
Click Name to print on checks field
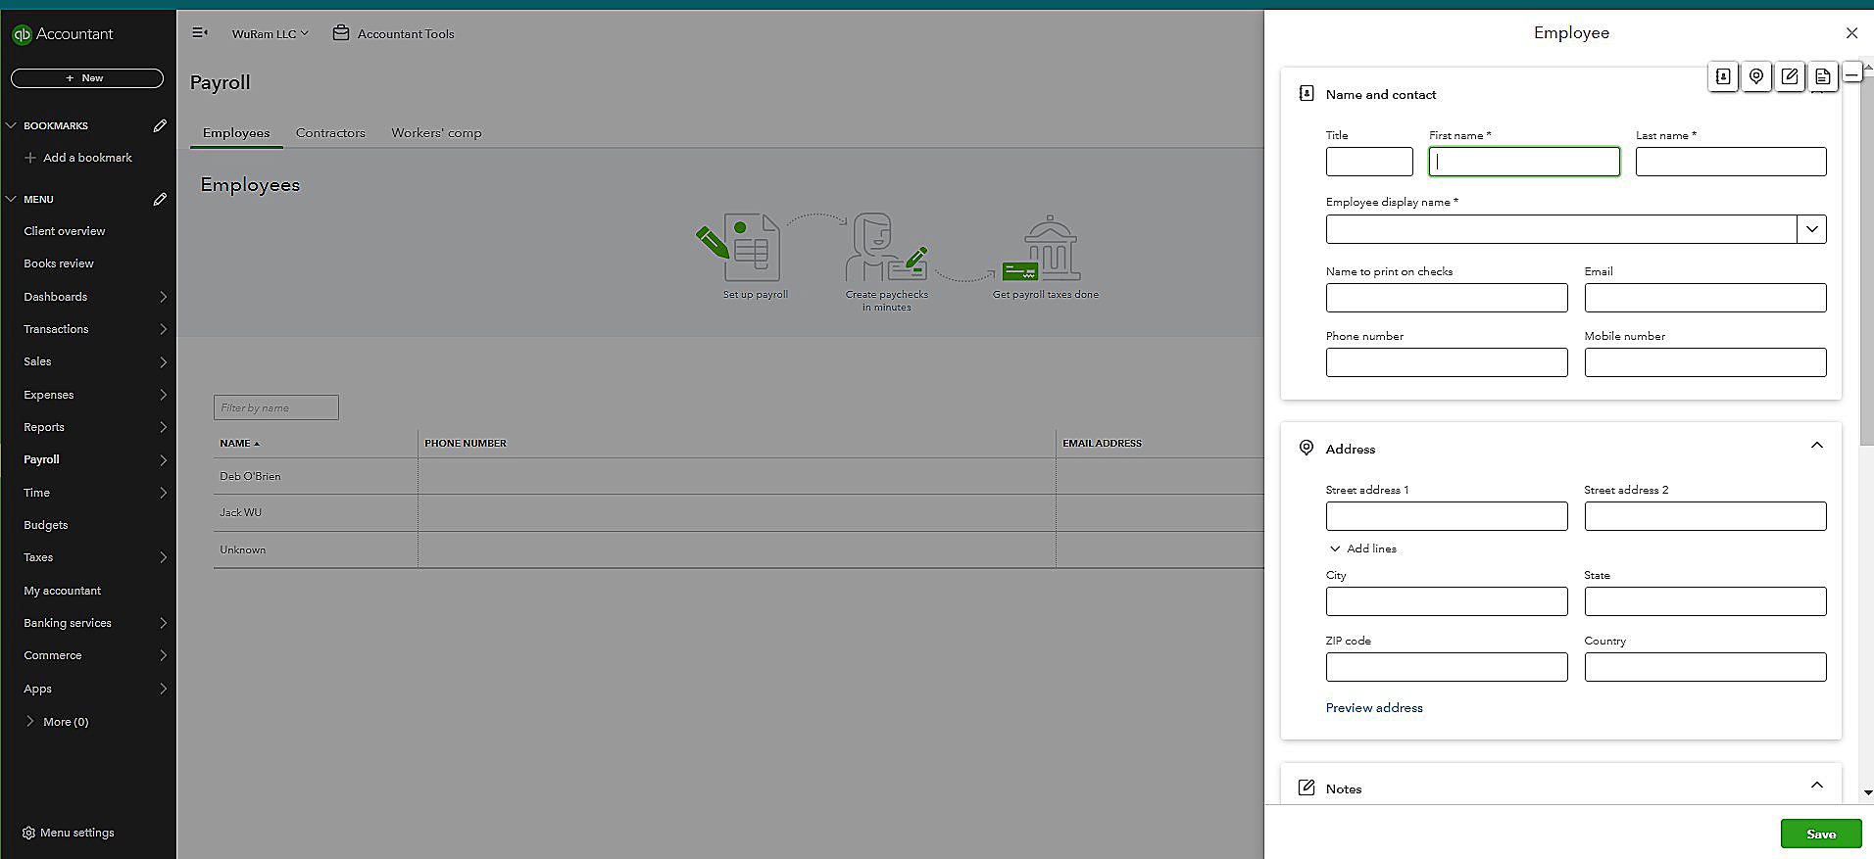[1447, 298]
